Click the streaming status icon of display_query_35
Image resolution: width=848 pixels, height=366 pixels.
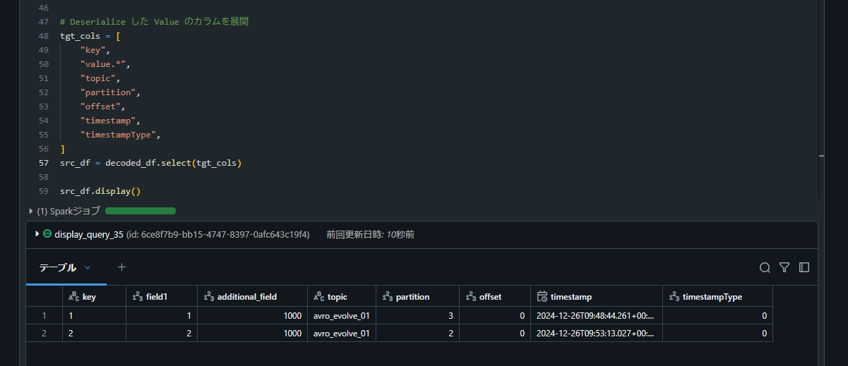tap(47, 233)
